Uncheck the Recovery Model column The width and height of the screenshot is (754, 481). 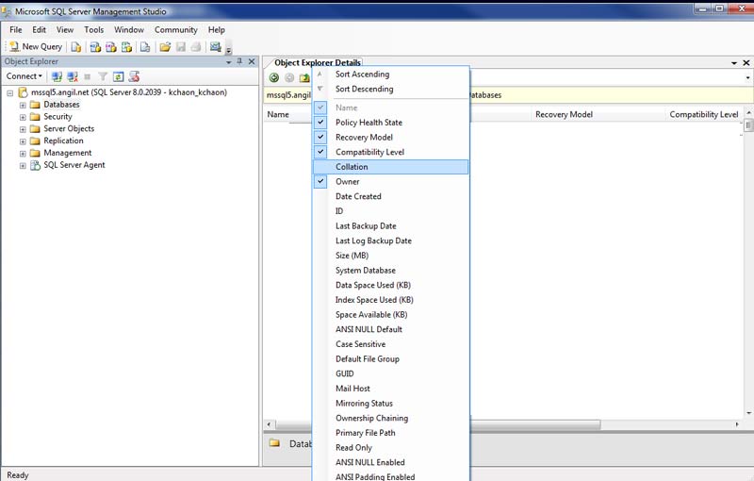tap(390, 137)
